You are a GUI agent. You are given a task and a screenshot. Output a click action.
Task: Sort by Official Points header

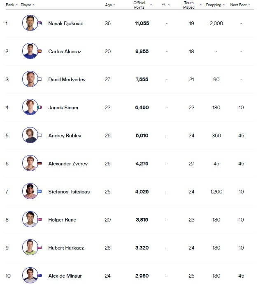(142, 5)
